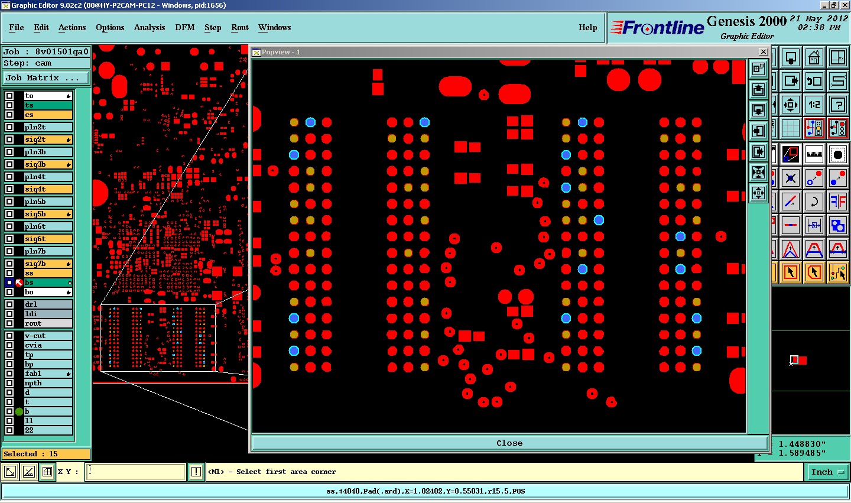
Task: Click Close at bottom of Popview
Action: (509, 443)
